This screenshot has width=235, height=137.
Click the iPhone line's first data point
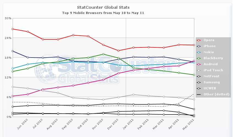pos(13,51)
